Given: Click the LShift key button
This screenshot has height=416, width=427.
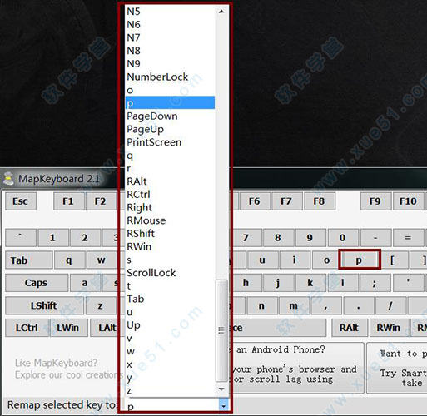Looking at the screenshot, I should pyautogui.click(x=44, y=305).
